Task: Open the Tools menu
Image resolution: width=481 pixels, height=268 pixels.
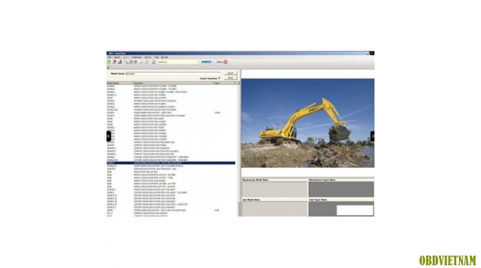Action: pos(157,57)
